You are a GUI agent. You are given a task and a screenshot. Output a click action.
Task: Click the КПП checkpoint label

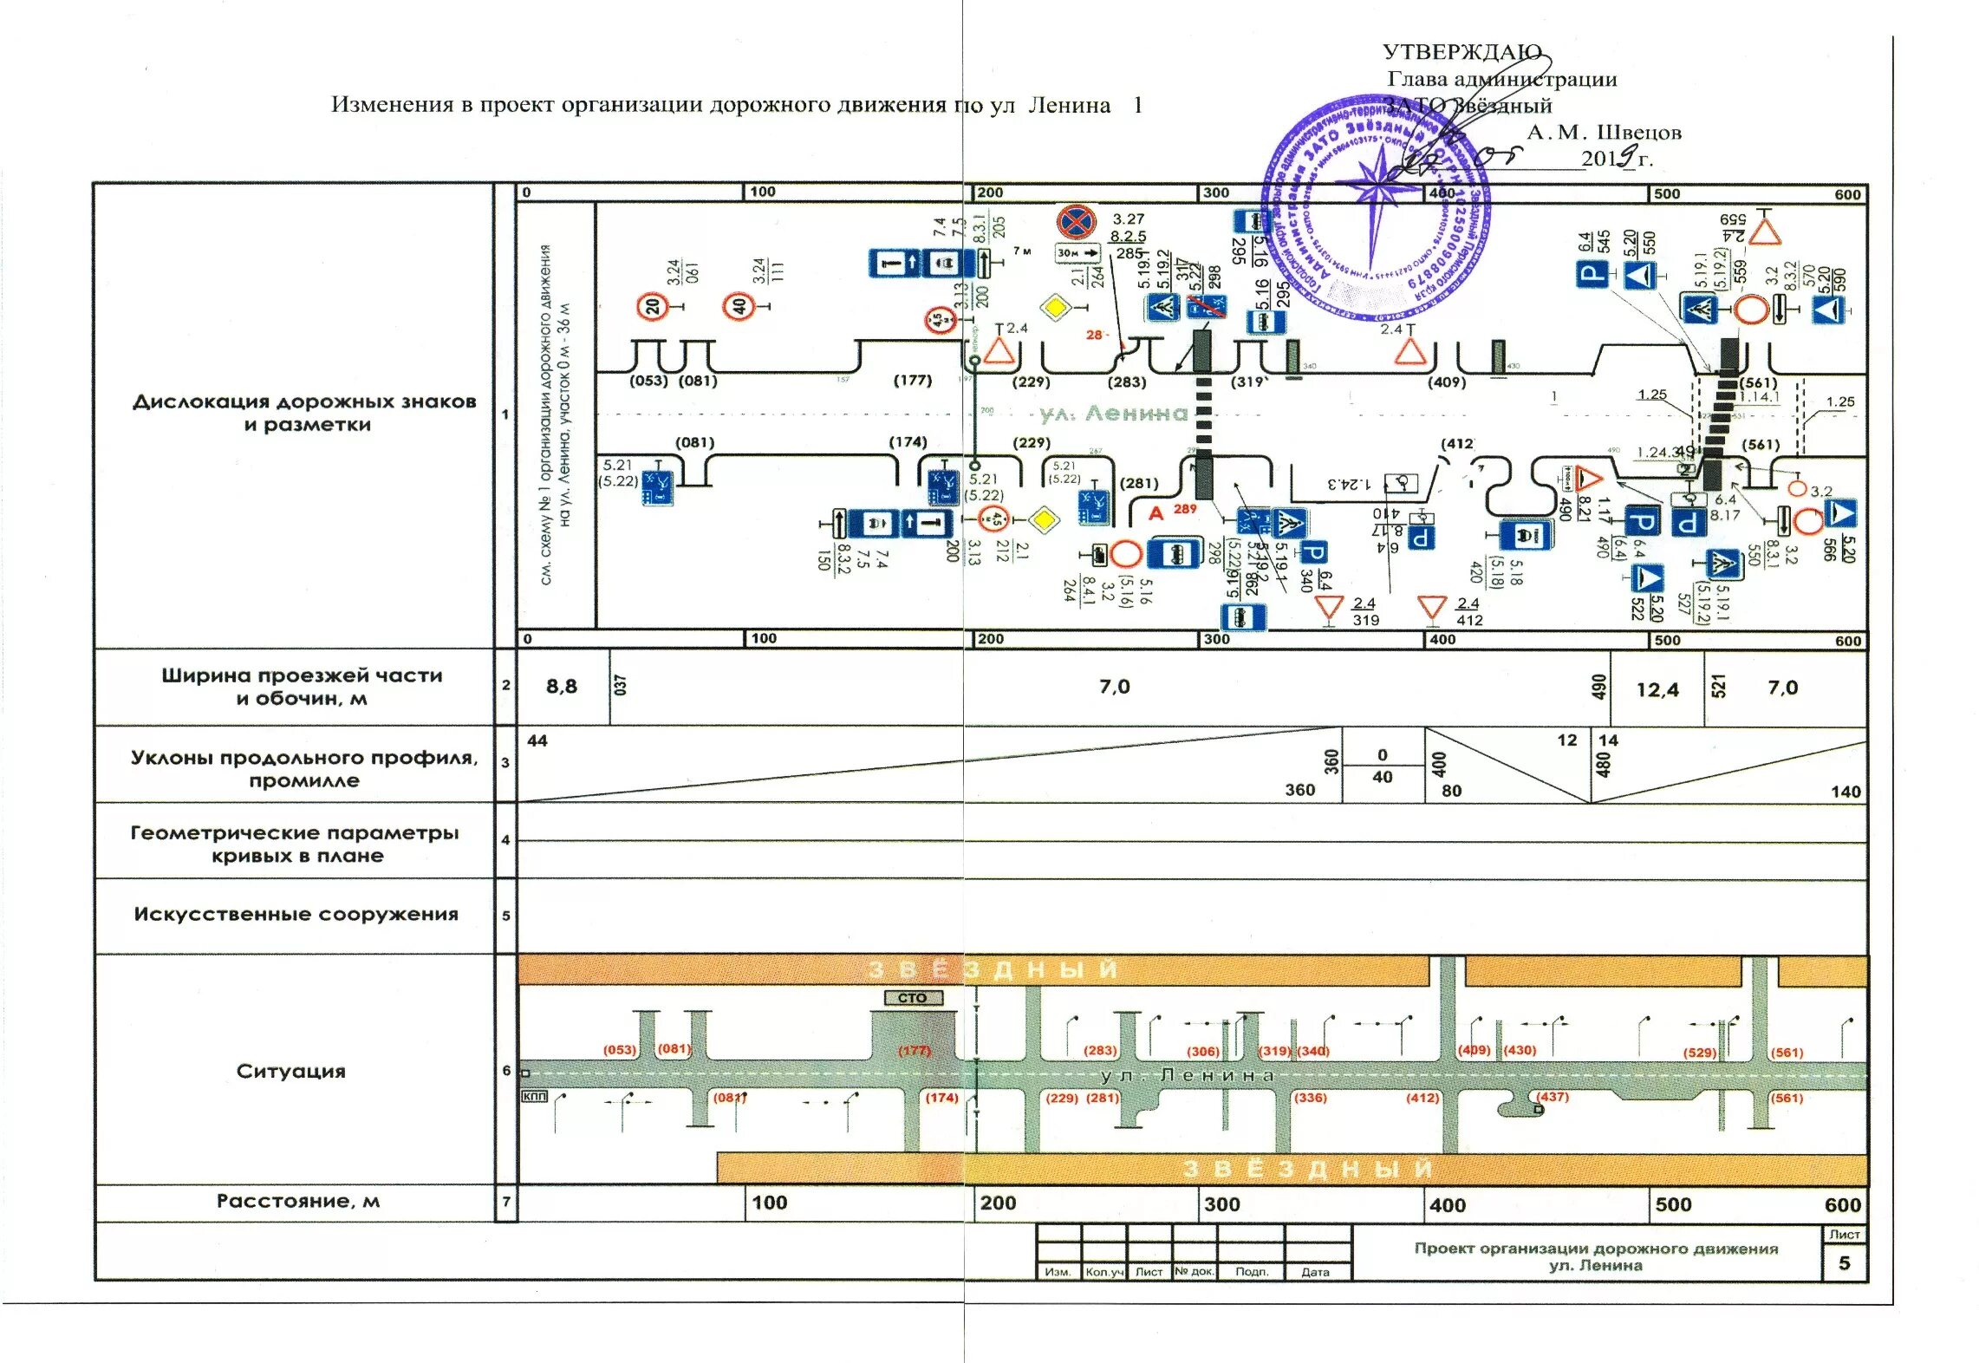(535, 1096)
